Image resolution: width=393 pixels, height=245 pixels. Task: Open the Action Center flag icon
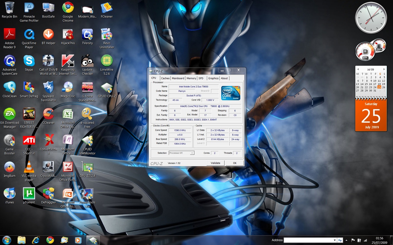point(353,240)
